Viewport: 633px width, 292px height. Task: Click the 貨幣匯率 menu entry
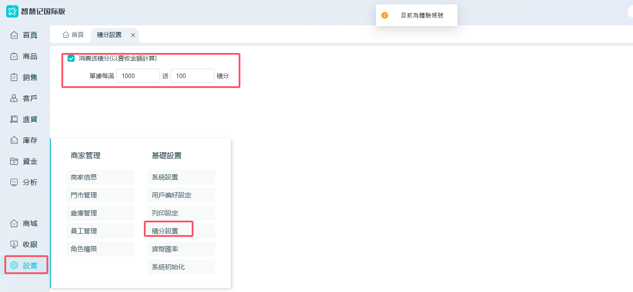coord(165,249)
